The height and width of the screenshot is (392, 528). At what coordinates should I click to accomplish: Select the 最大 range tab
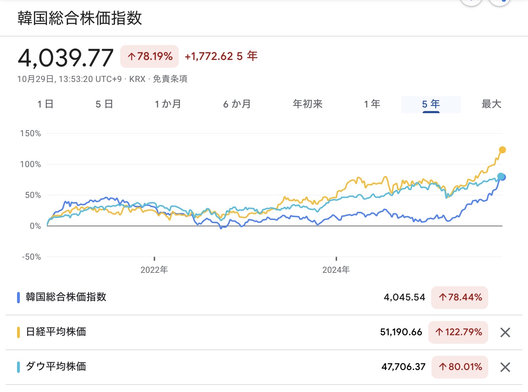coord(491,104)
